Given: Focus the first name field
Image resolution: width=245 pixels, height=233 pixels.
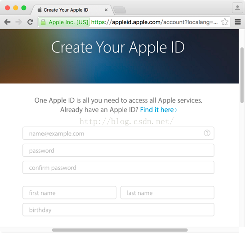Looking at the screenshot, I should (x=69, y=193).
